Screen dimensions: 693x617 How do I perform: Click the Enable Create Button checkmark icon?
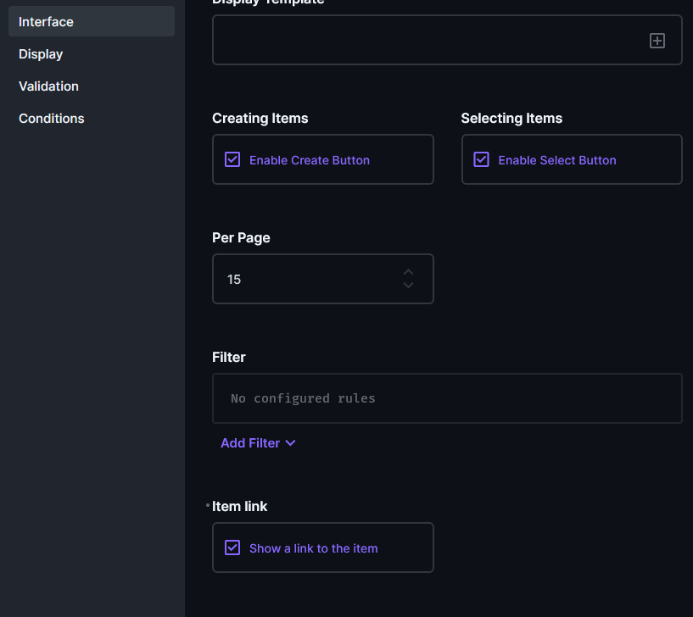coord(232,158)
